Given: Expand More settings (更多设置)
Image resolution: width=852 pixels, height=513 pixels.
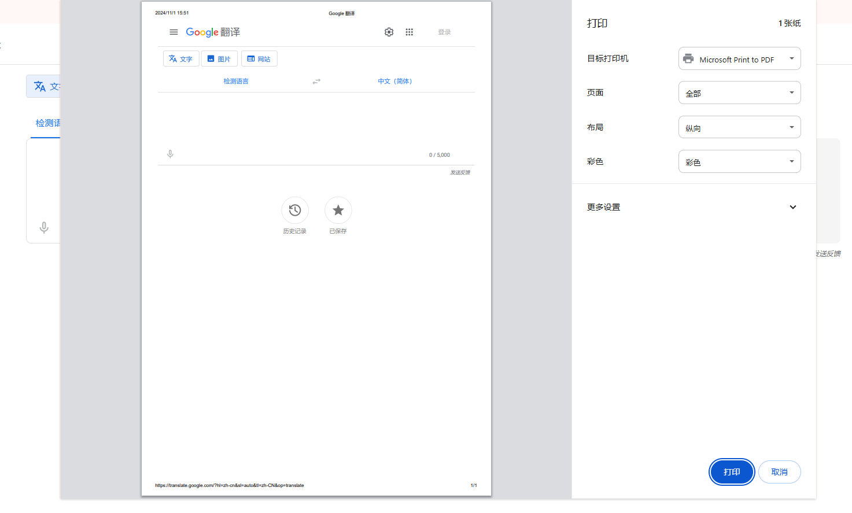Looking at the screenshot, I should pos(694,207).
